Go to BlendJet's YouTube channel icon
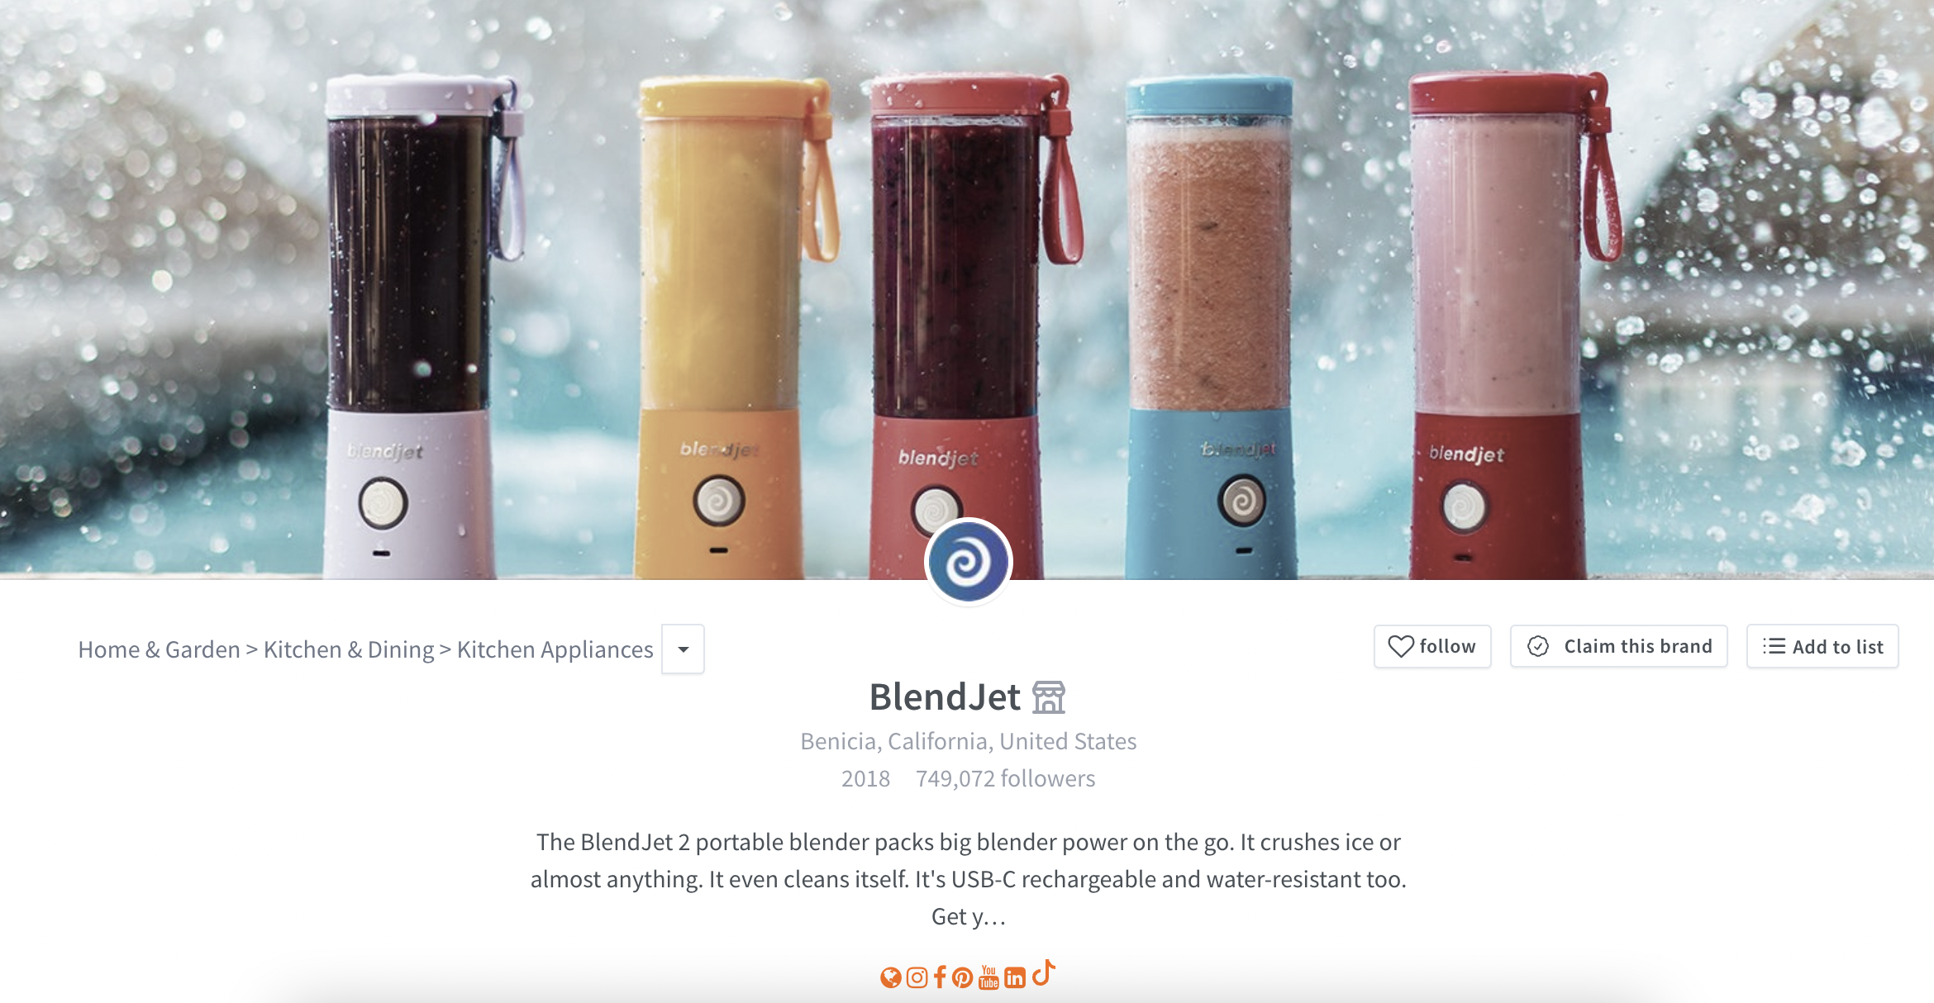The height and width of the screenshot is (1003, 1934). click(x=988, y=977)
